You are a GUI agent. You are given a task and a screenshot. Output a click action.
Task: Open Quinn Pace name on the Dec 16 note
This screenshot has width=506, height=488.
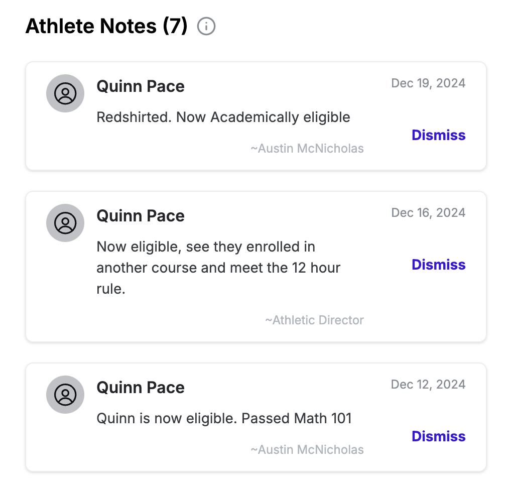point(141,216)
